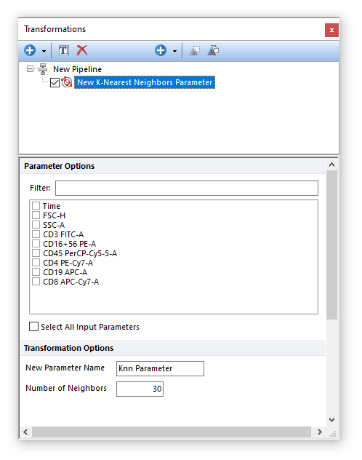Collapse the New Pipeline tree node
Screen dimensions: 362x460
pos(30,69)
